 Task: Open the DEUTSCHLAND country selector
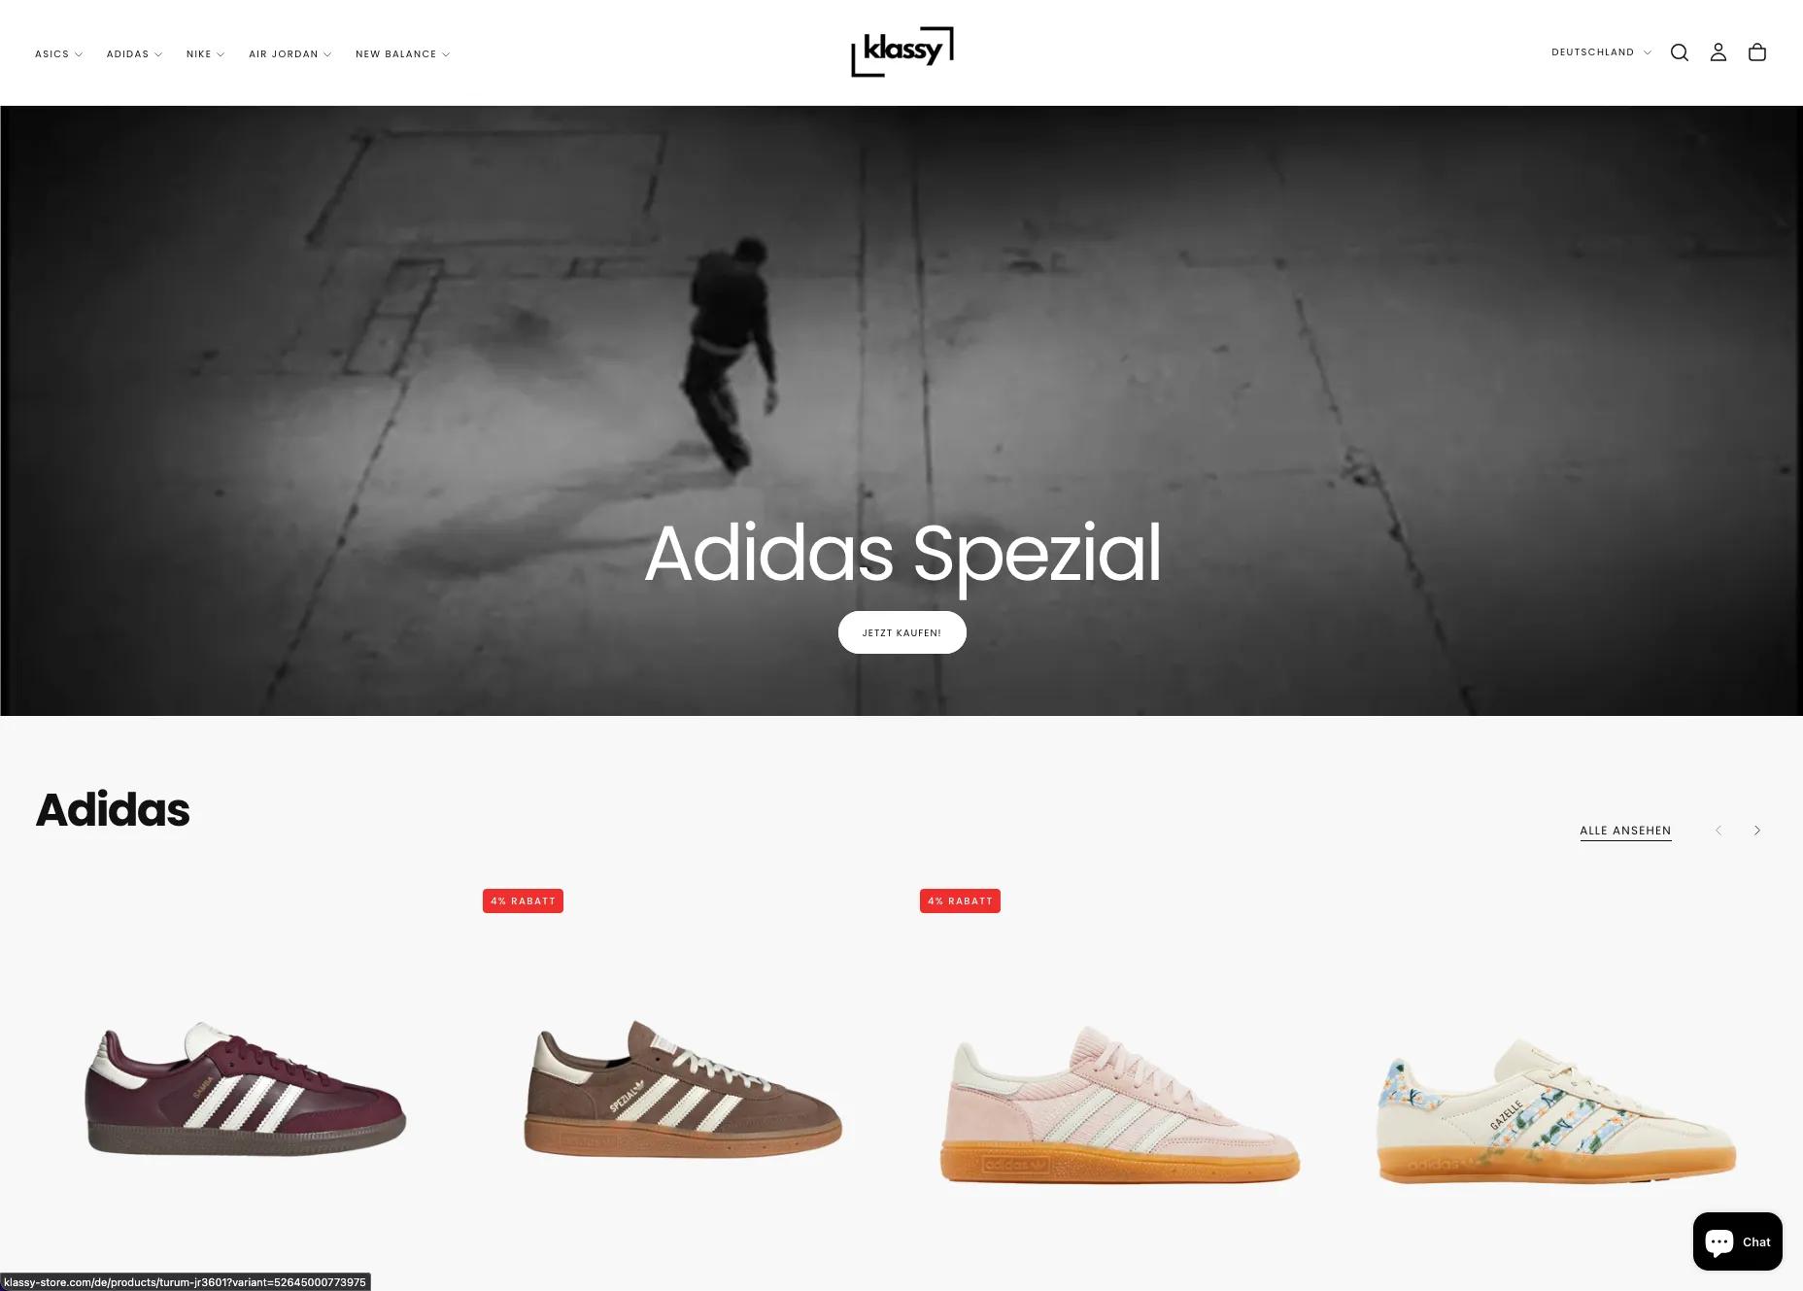[x=1601, y=52]
